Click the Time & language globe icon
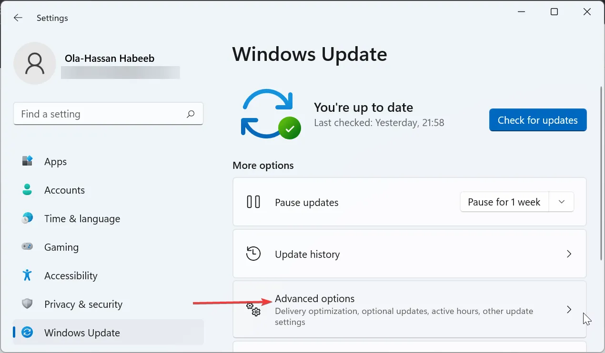 point(27,218)
